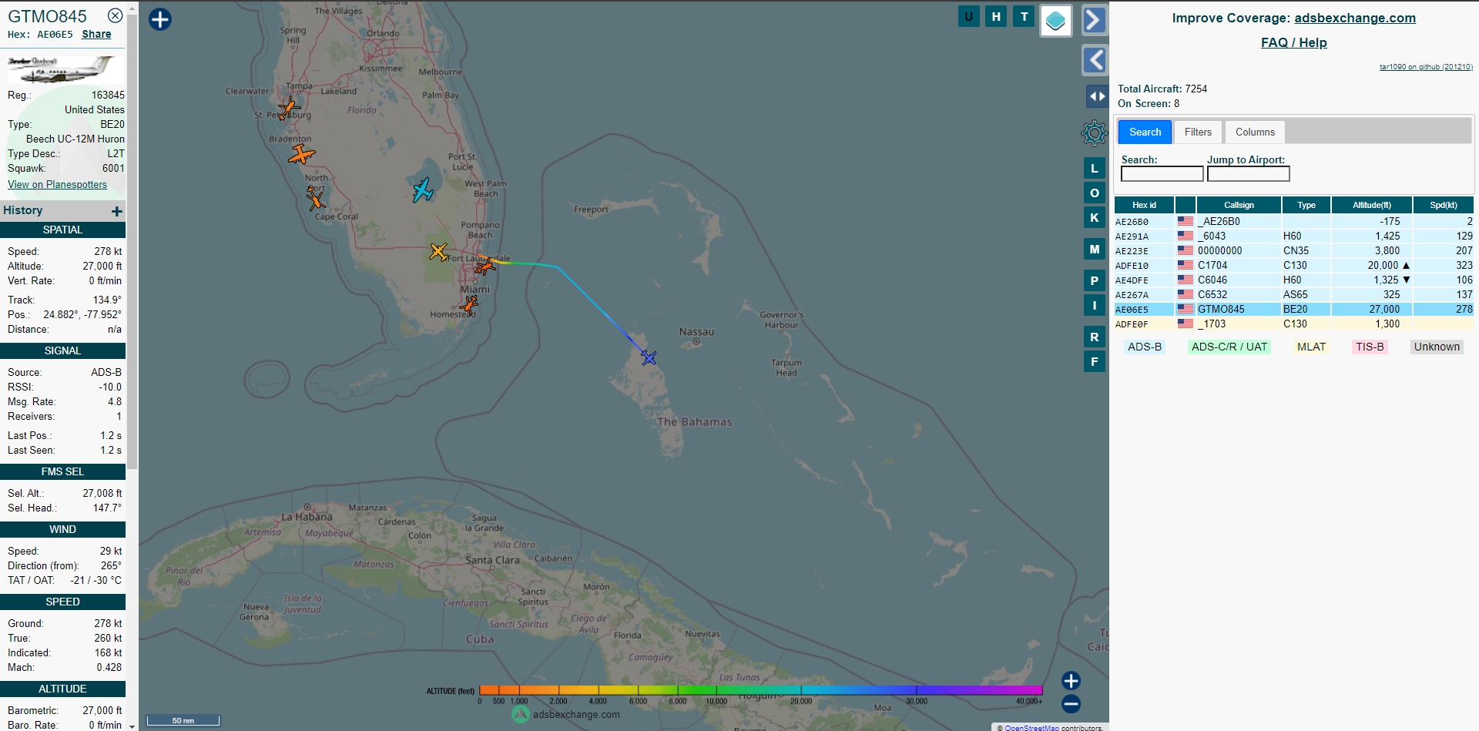Switch to the Columns tab
Image resolution: width=1479 pixels, height=731 pixels.
pyautogui.click(x=1255, y=132)
